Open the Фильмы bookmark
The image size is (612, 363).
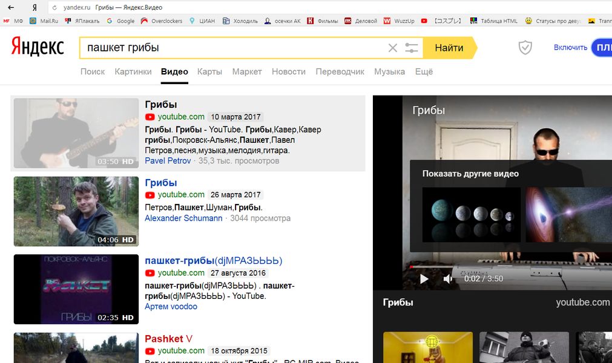[323, 21]
